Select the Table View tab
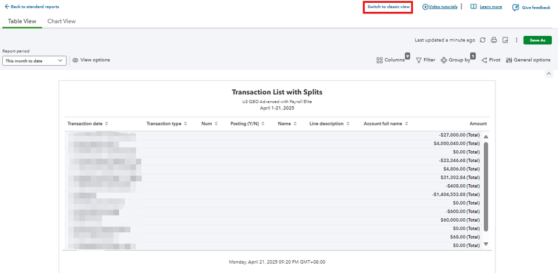The image size is (558, 273). (22, 21)
